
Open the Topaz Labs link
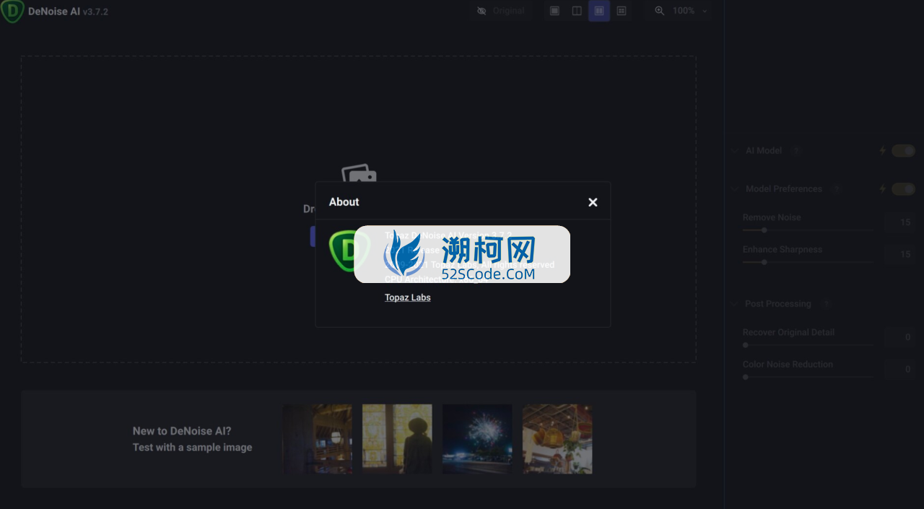tap(407, 297)
